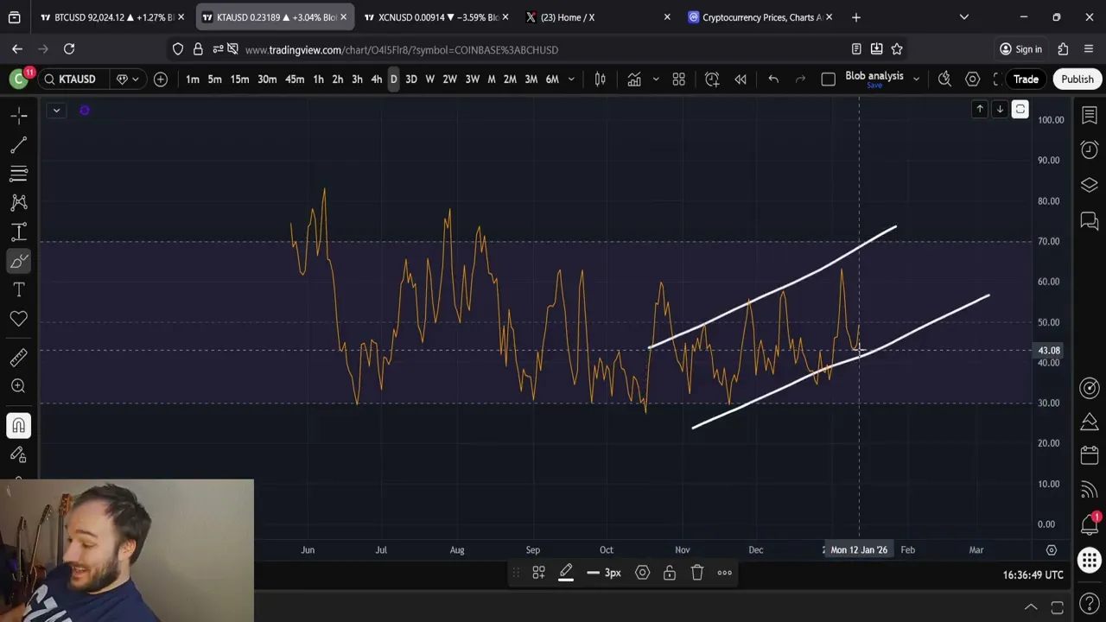The image size is (1106, 622).
Task: Click the candlestick chart type icon
Action: point(601,79)
